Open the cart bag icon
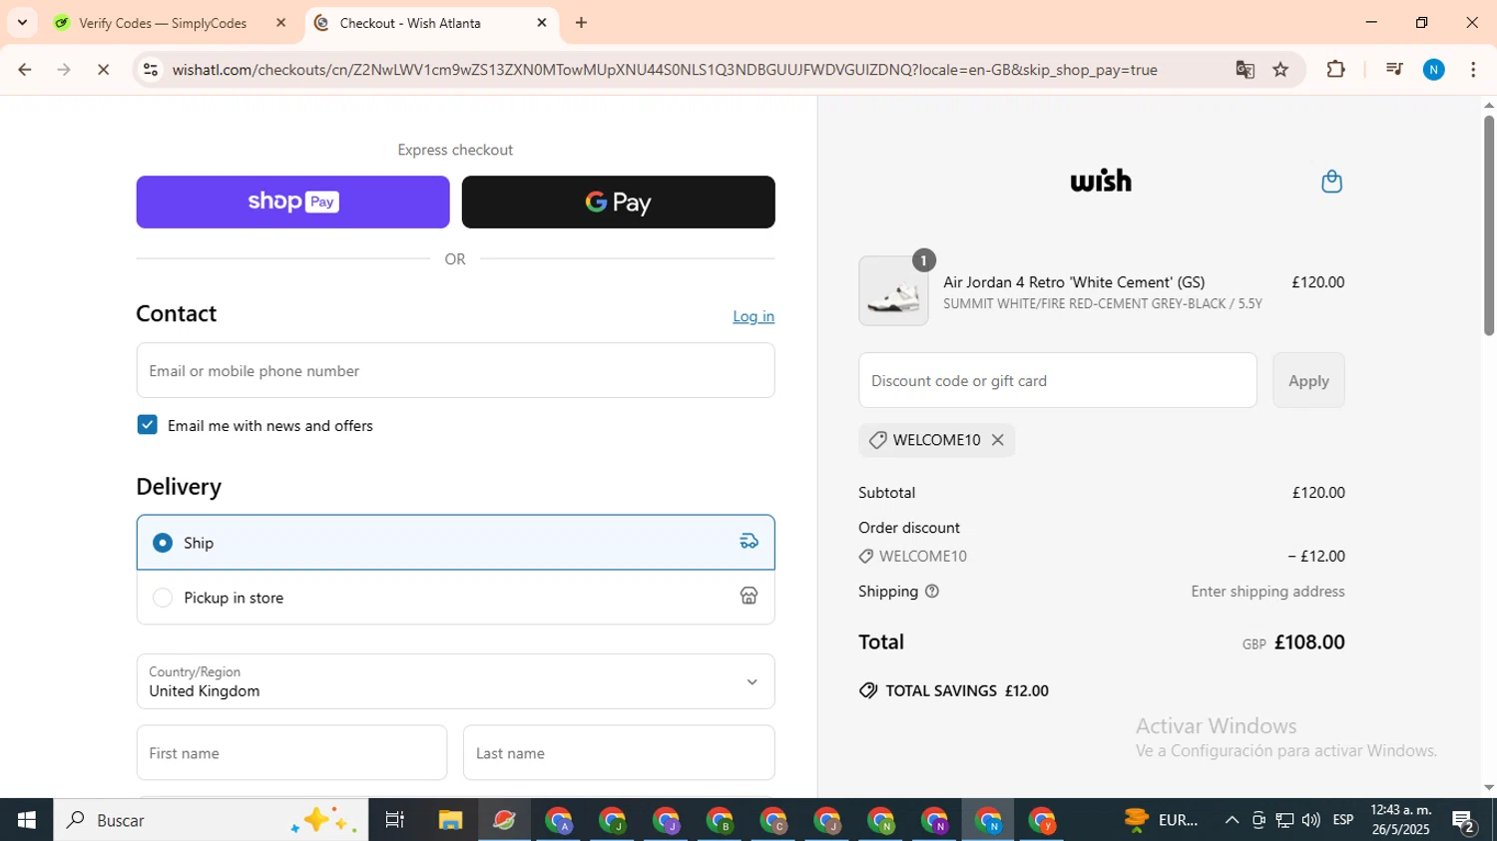This screenshot has width=1497, height=841. (x=1331, y=182)
